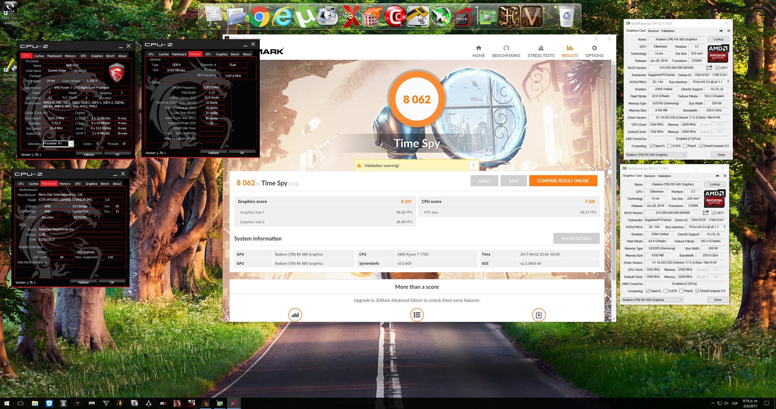Click Compare Result Online button
The height and width of the screenshot is (409, 776).
pos(563,181)
